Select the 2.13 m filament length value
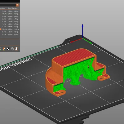The width and height of the screenshot is (124, 124). (10, 11)
